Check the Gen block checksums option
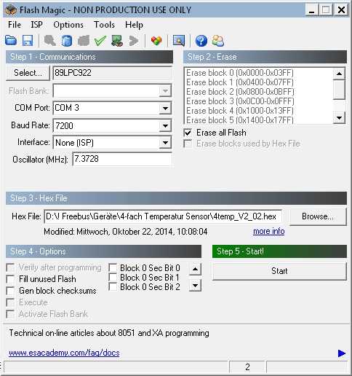 (10, 291)
